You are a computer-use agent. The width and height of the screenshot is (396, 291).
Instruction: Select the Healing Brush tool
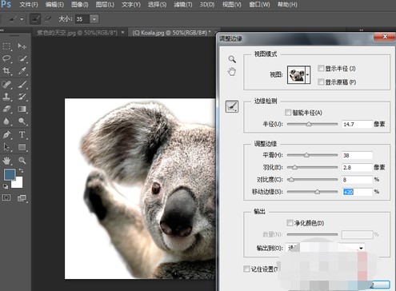(6, 84)
